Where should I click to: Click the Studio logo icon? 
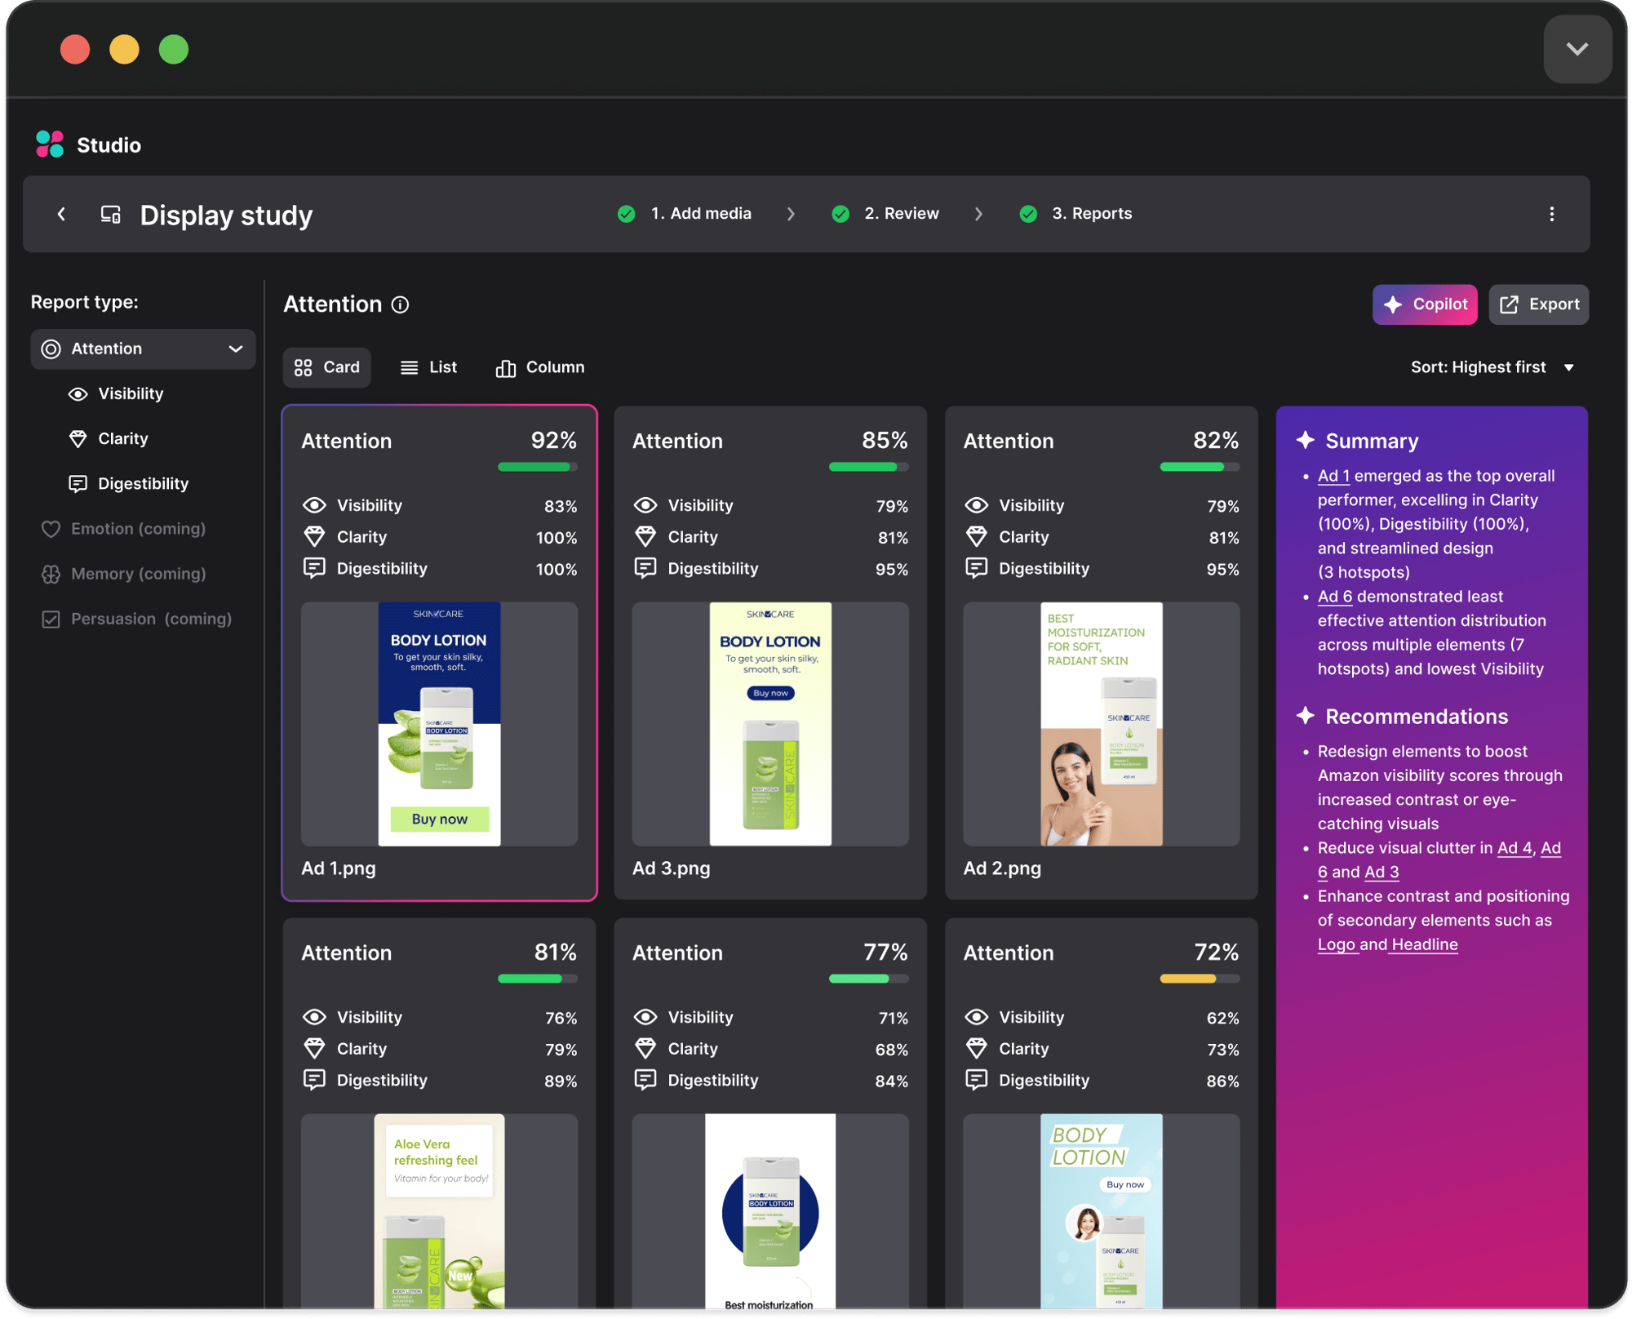(50, 144)
